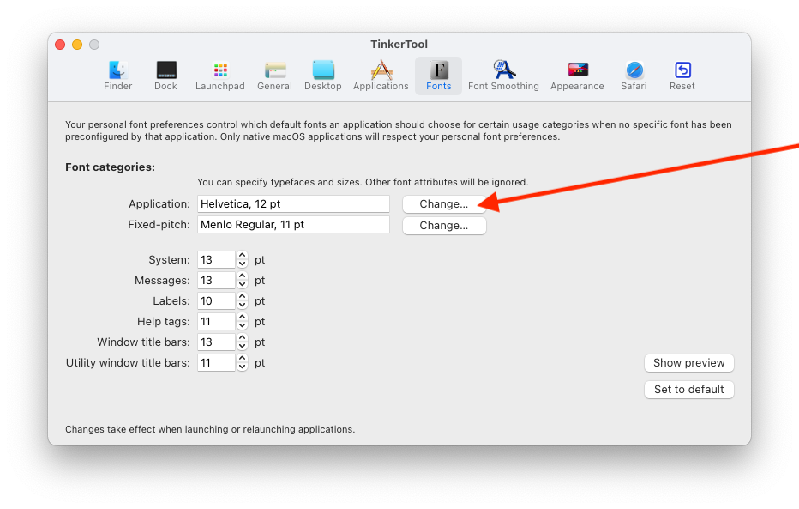This screenshot has height=509, width=799.
Task: Close the TinkerTool window
Action: 60,45
